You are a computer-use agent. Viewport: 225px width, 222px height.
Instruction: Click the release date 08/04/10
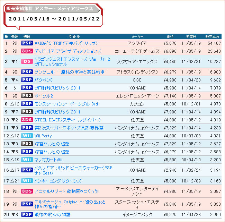(x=191, y=160)
